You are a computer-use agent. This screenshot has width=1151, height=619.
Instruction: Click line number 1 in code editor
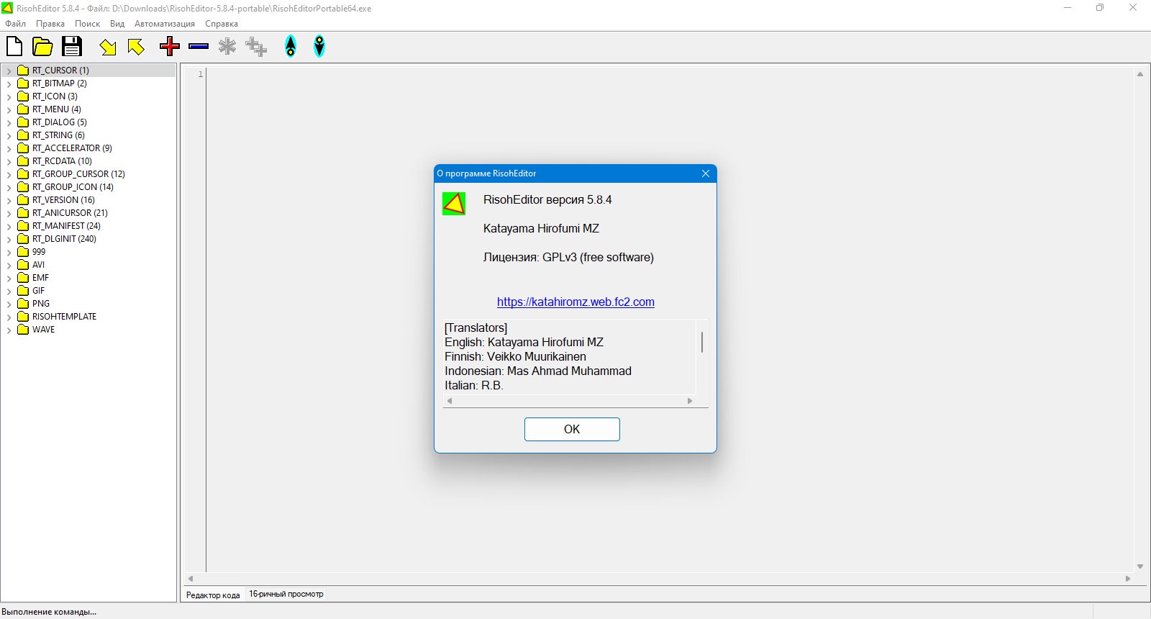tap(201, 74)
